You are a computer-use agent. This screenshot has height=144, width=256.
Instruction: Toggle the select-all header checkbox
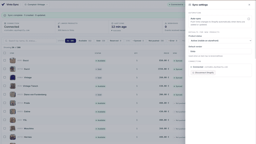pos(5,53)
